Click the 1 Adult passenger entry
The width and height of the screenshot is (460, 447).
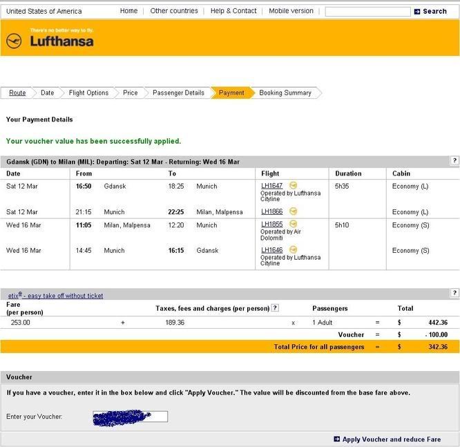click(322, 322)
